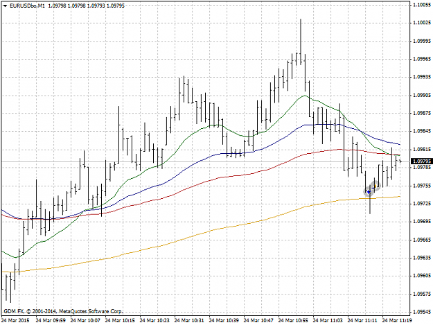Click time label 24 Mar 10:07
Image resolution: width=433 pixels, height=325 pixels.
coord(85,320)
